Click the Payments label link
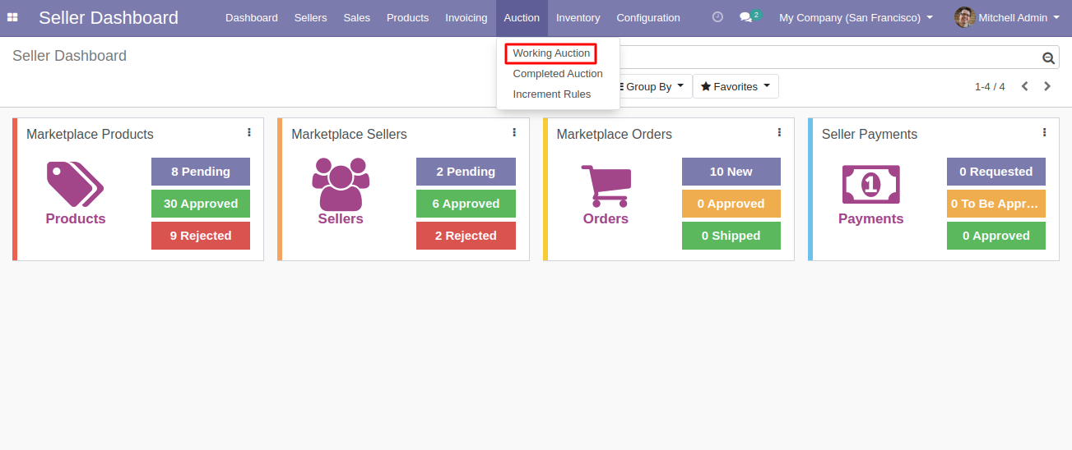1072x450 pixels. coord(871,218)
